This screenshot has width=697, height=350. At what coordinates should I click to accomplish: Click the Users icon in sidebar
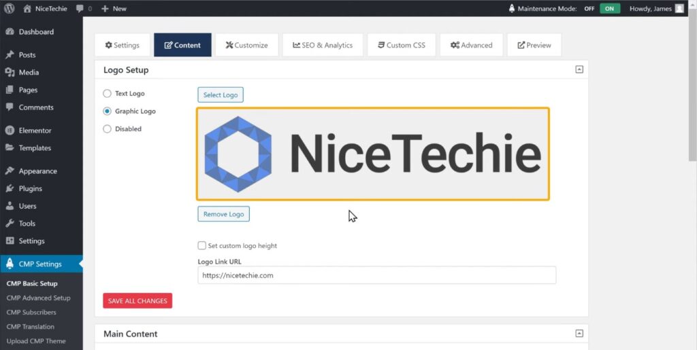pyautogui.click(x=10, y=207)
